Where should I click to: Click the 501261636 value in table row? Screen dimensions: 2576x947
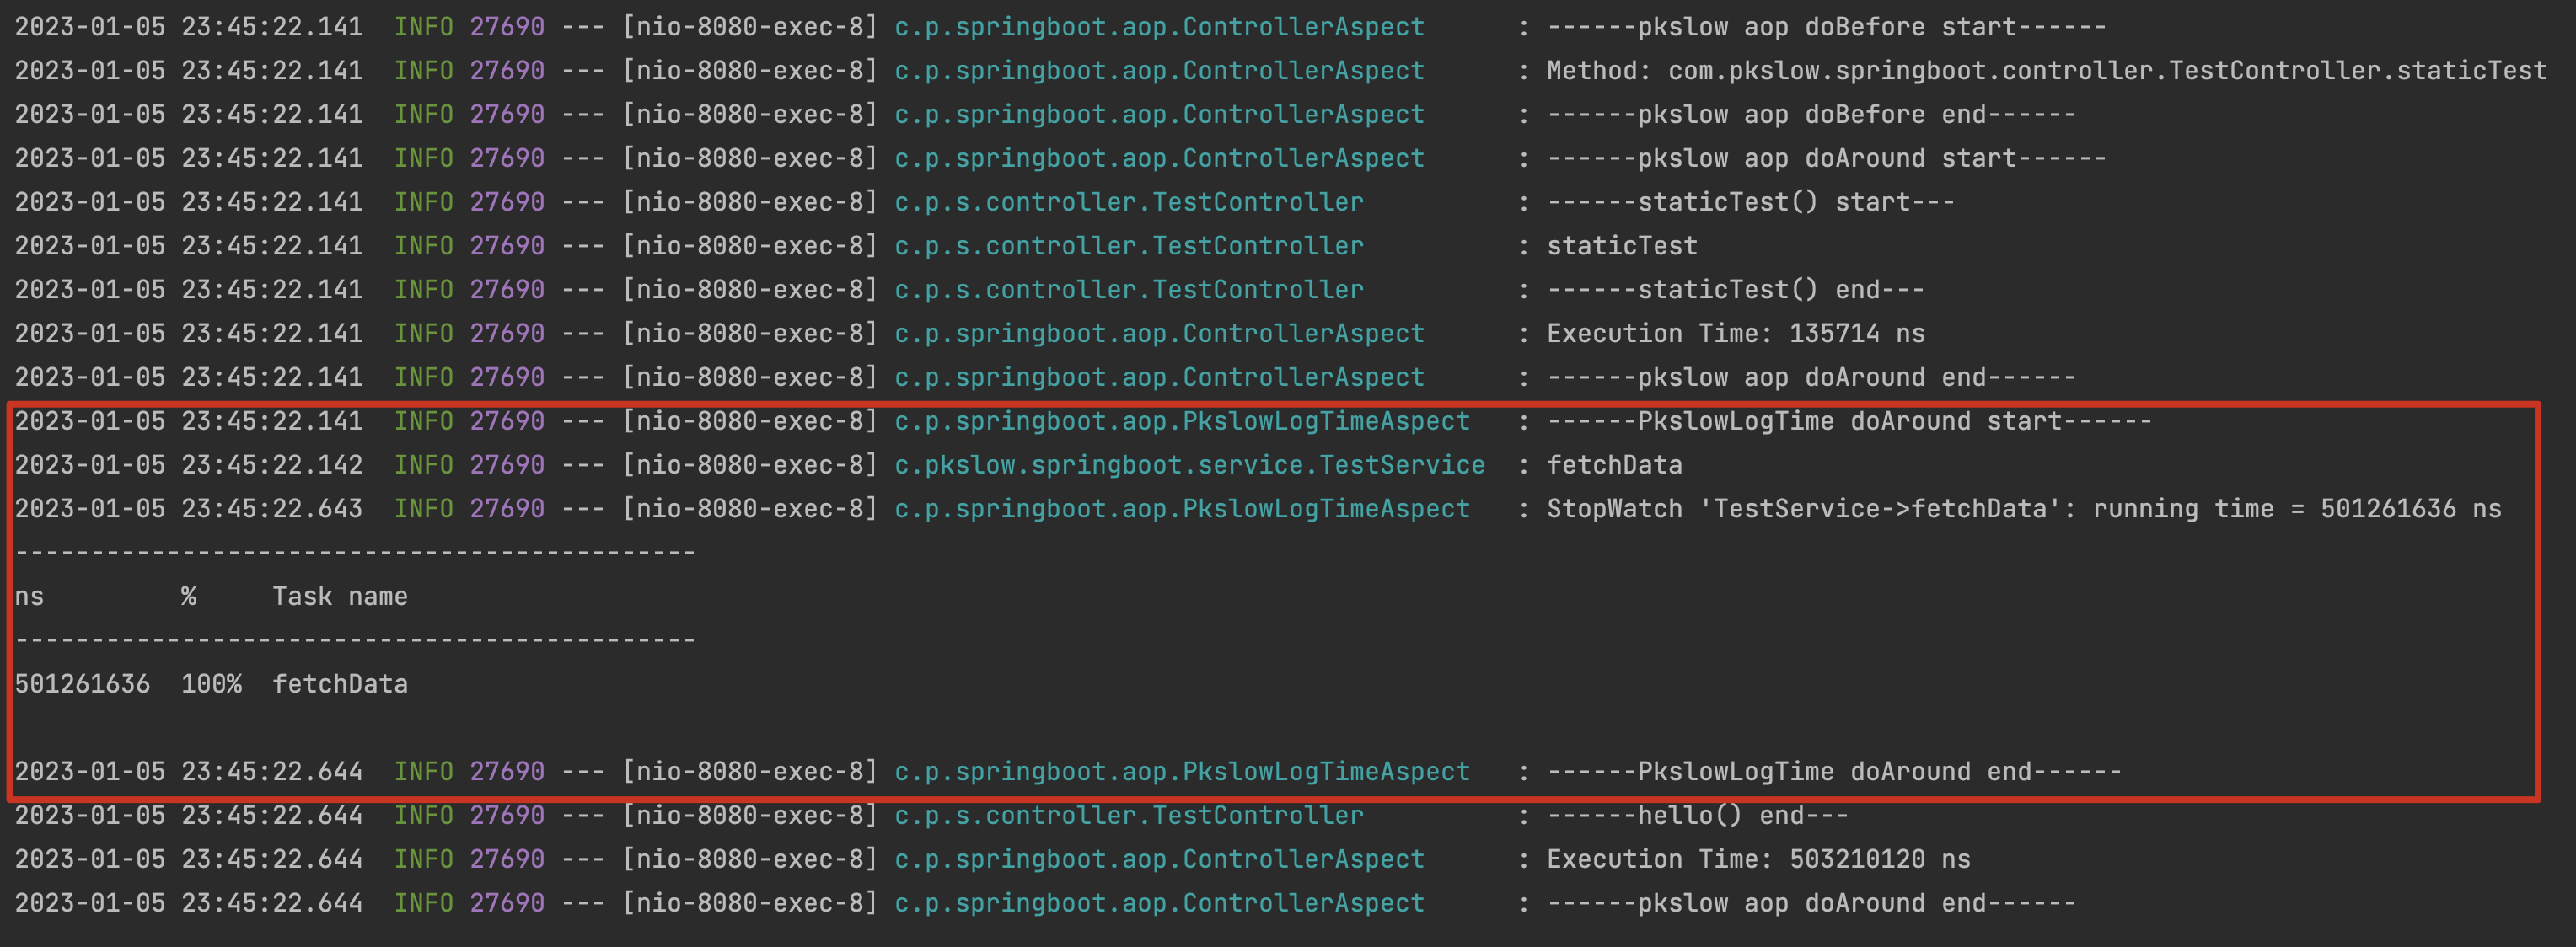82,684
